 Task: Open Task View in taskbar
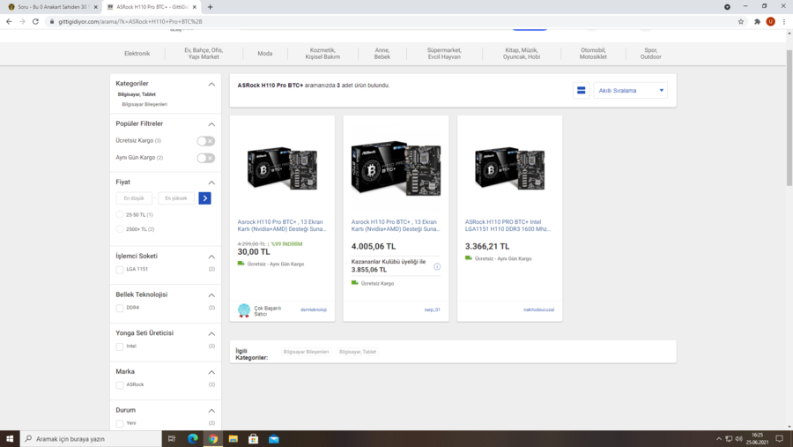click(172, 439)
